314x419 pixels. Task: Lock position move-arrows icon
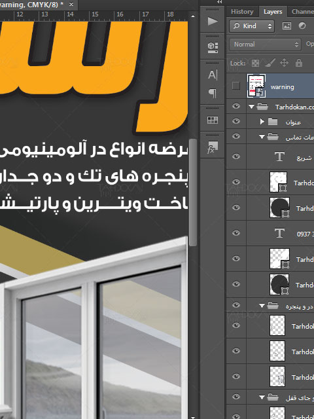coord(284,63)
